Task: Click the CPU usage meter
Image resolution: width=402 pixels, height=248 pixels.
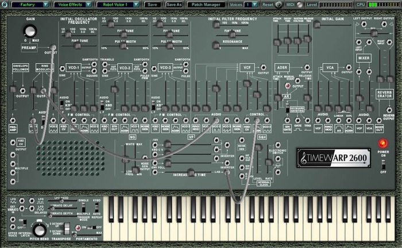Action: (x=384, y=5)
